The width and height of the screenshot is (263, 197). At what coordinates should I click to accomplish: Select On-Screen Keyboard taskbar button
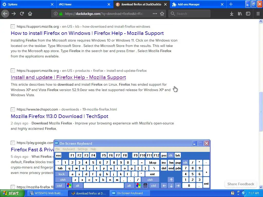tap(129, 193)
